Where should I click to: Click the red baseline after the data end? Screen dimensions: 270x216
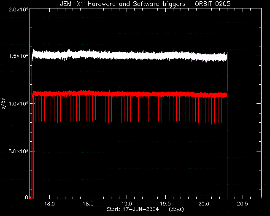(244, 199)
